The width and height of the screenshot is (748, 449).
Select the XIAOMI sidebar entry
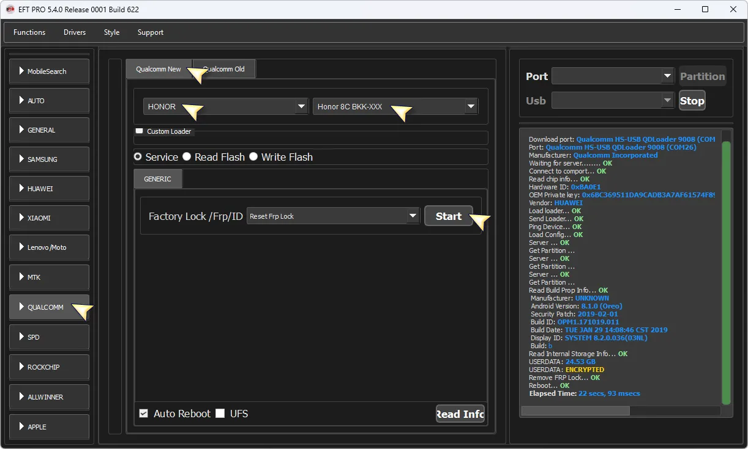(49, 218)
